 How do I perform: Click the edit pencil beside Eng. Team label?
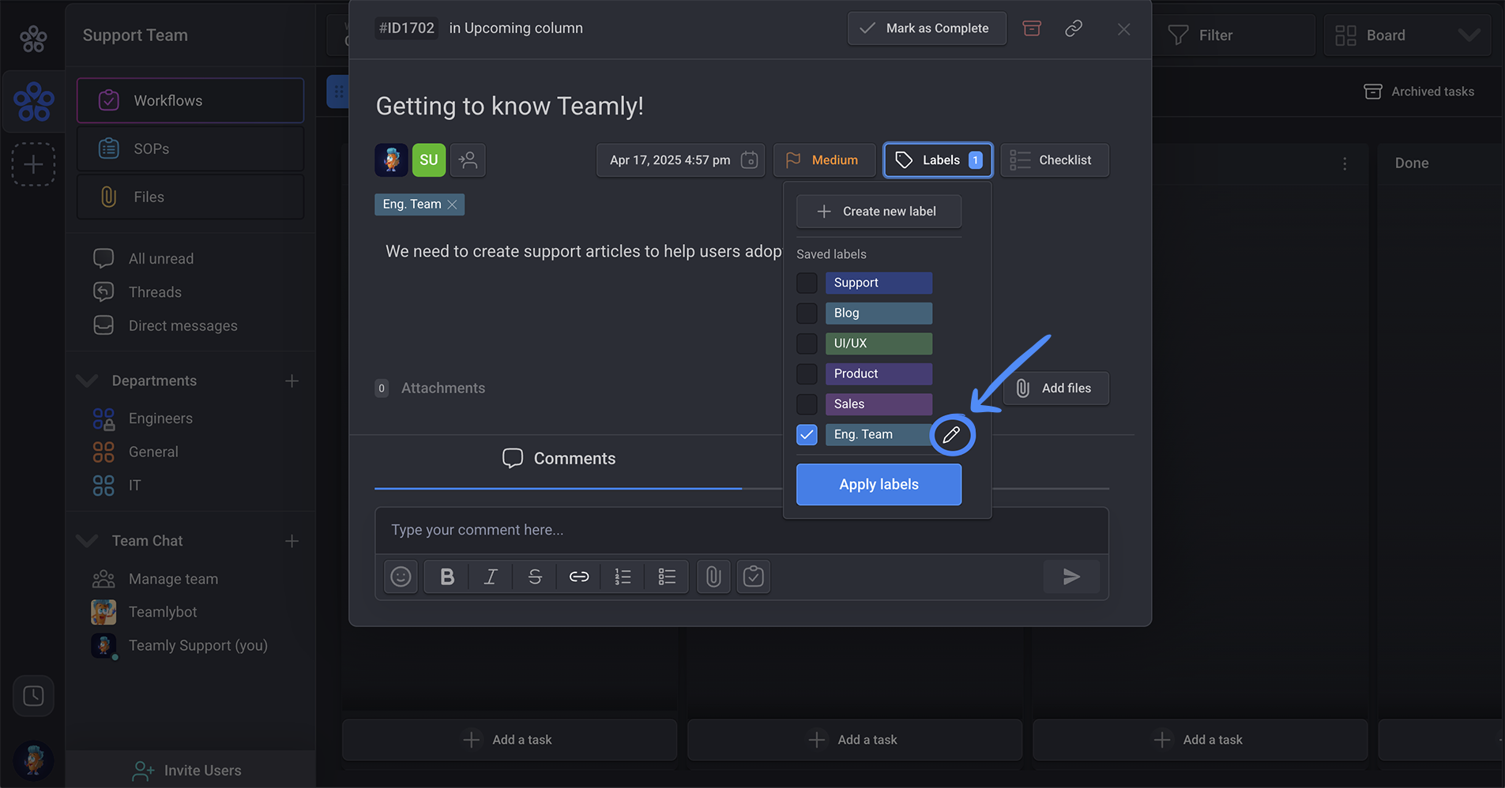952,434
